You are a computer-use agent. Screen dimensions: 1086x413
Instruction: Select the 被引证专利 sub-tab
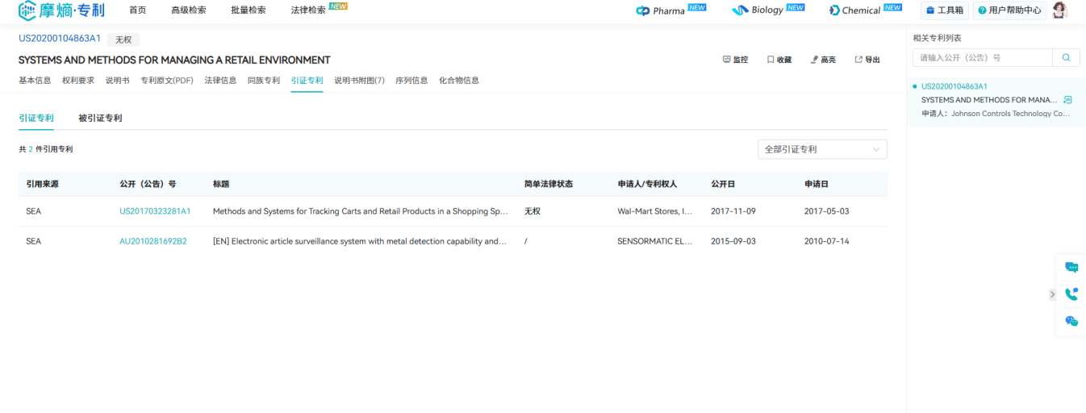pos(101,118)
